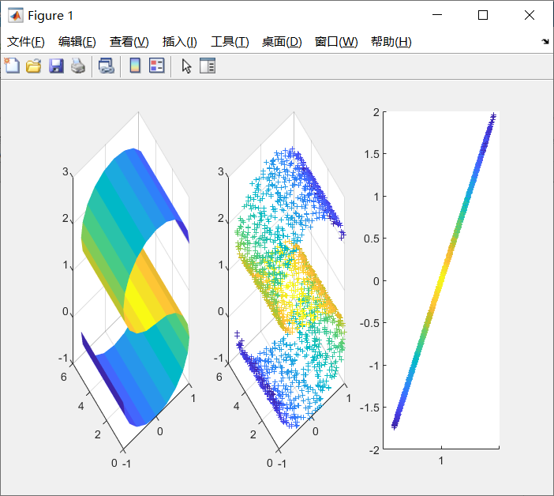Print the figure with the printer icon
554x496 pixels.
[78, 66]
